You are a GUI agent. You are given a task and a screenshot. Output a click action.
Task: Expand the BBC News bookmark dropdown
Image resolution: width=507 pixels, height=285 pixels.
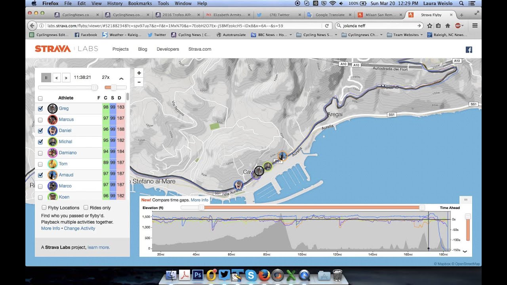tap(290, 35)
